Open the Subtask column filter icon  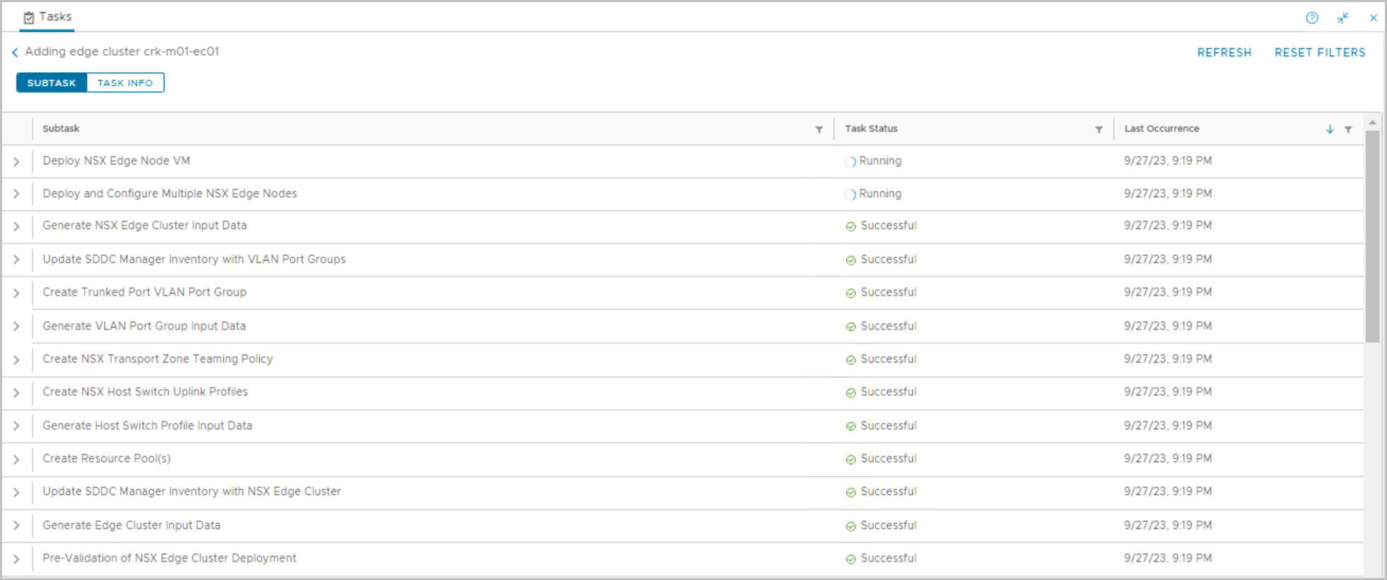coord(819,129)
